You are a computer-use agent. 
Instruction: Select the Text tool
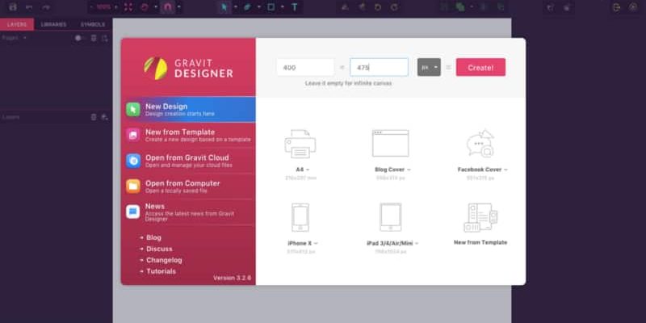[x=295, y=7]
